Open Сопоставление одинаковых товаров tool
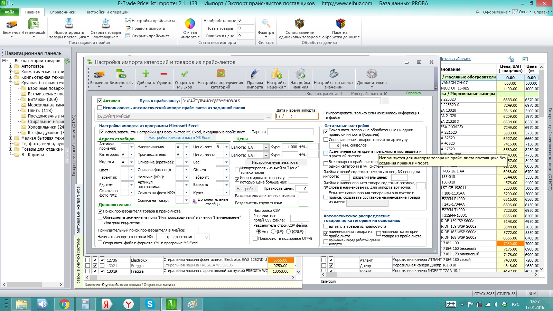The width and height of the screenshot is (553, 311). click(x=299, y=28)
